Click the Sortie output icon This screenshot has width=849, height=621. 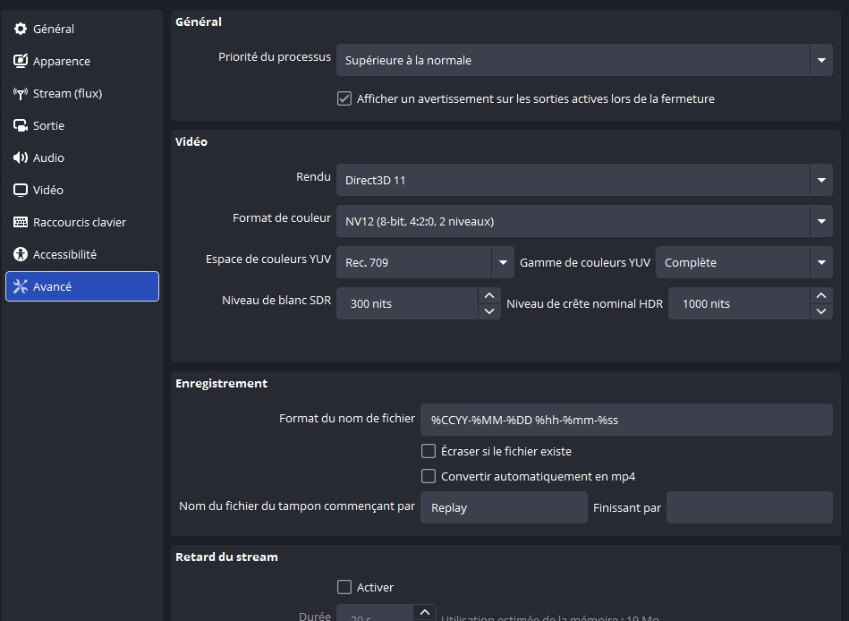[21, 126]
